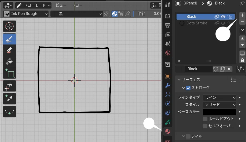Open the Scene properties tab
The width and height of the screenshot is (246, 142).
(x=168, y=44)
